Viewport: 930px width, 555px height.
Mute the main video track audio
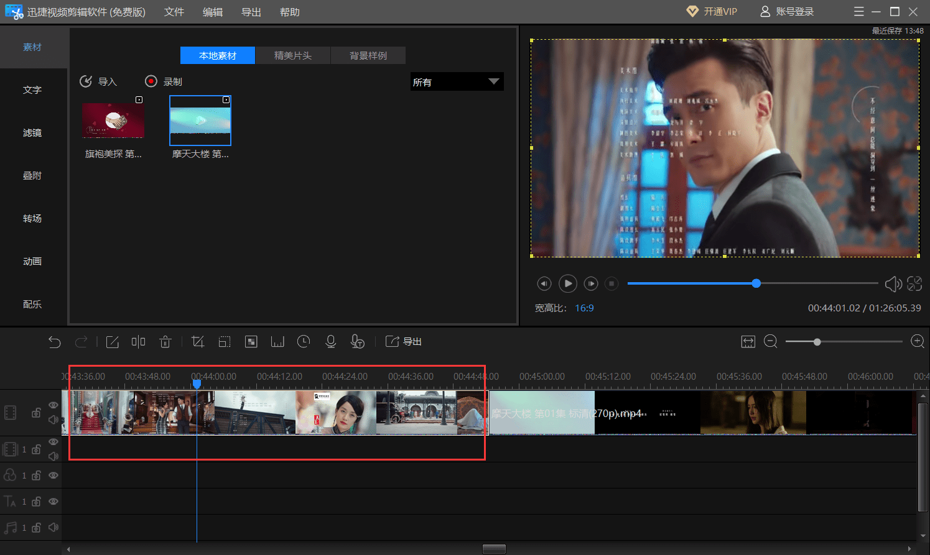tap(53, 420)
